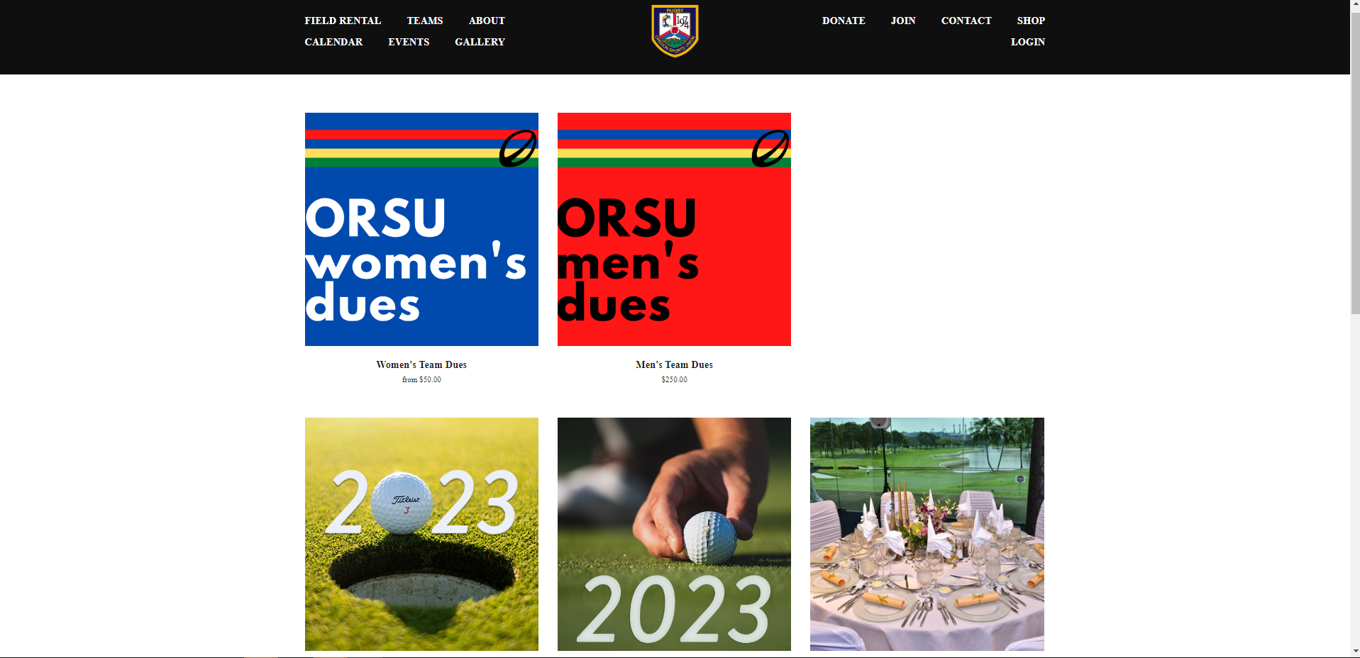Open the Field Rental page
The height and width of the screenshot is (658, 1360).
(x=343, y=21)
